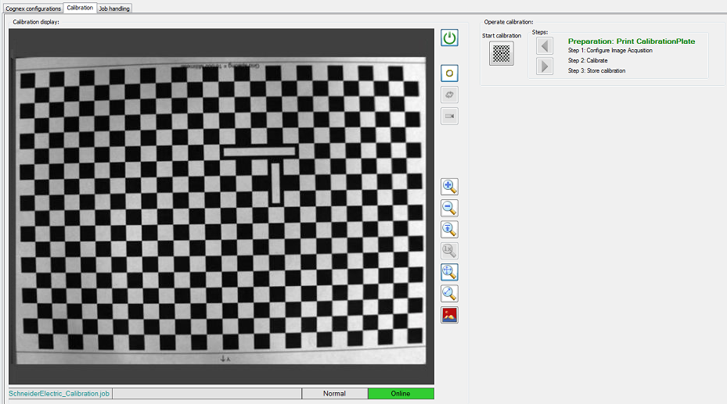Zoom out with the minus magnifier

(x=449, y=208)
